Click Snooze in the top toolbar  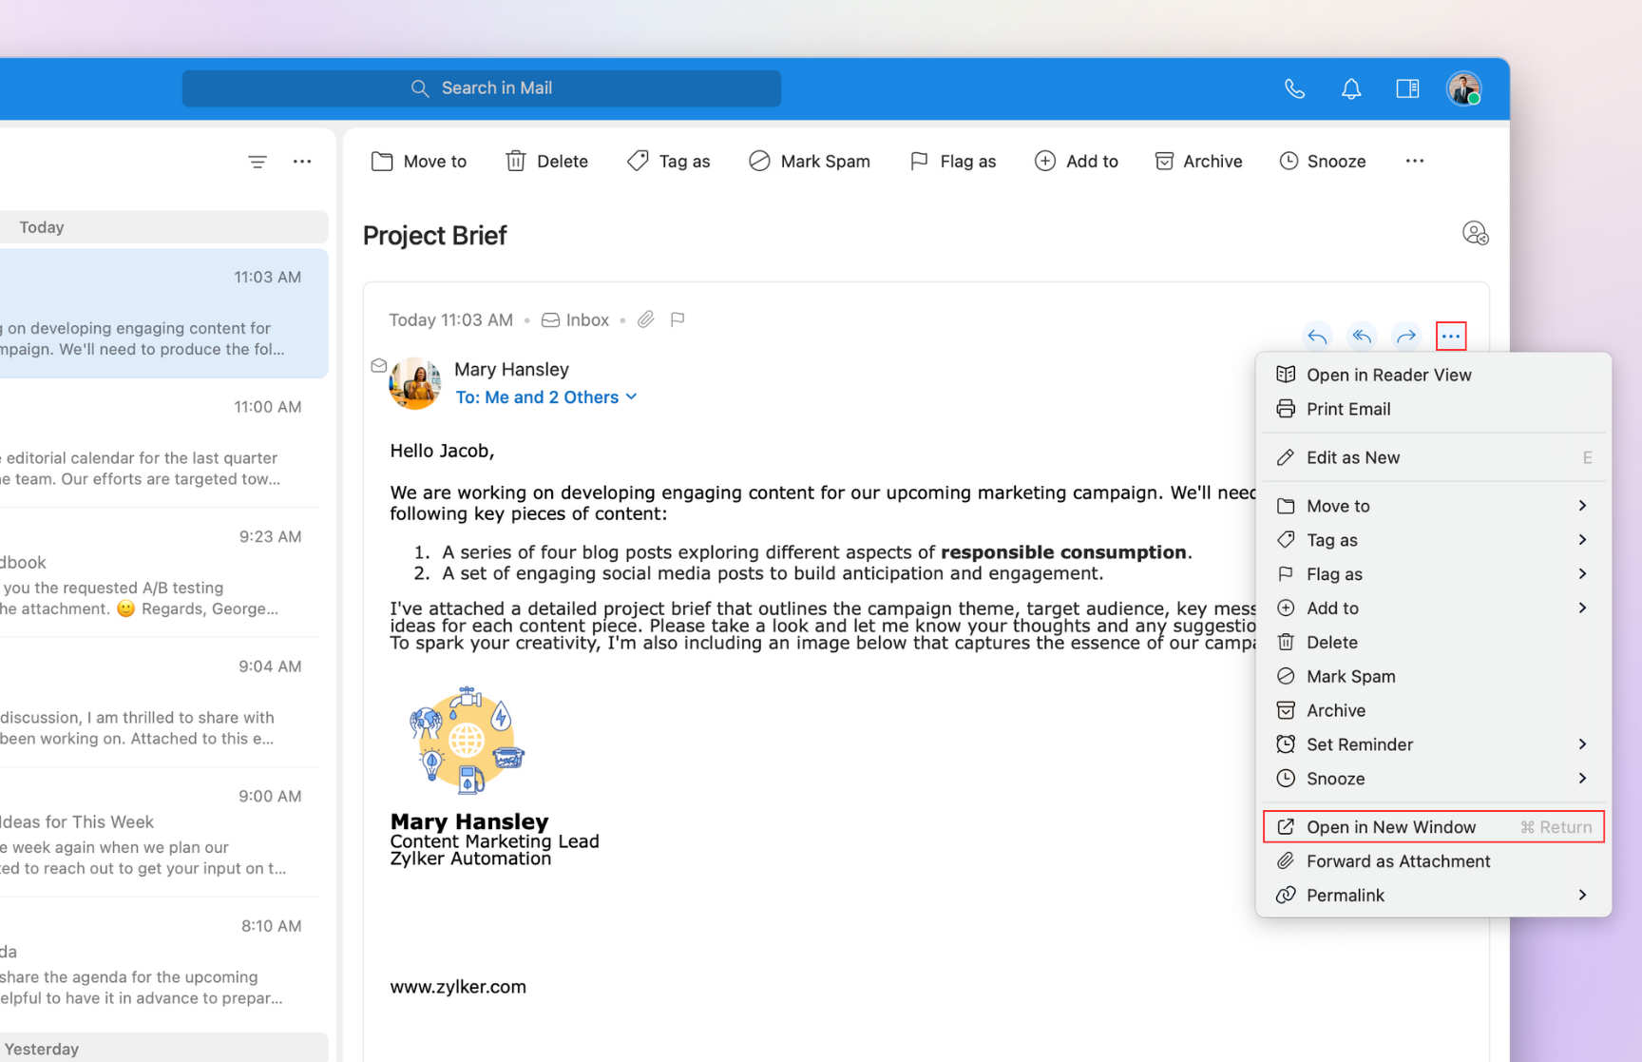tap(1322, 162)
